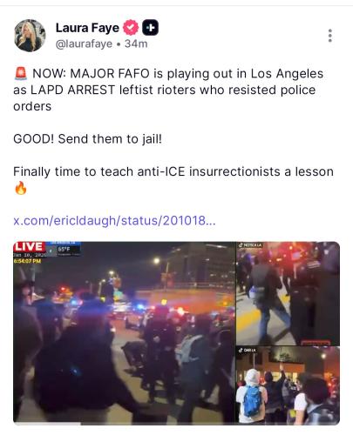The width and height of the screenshot is (353, 435).
Task: Click the TikTok logo on top clip
Action: (241, 245)
